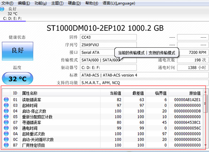209x152 pixels.
Task: Open the 硬盘(D) menu
Action: 74,3
